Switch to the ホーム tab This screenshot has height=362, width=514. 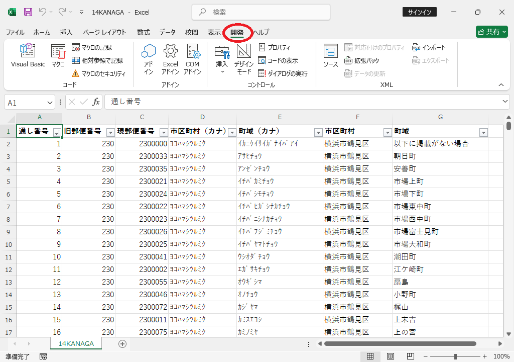click(42, 32)
